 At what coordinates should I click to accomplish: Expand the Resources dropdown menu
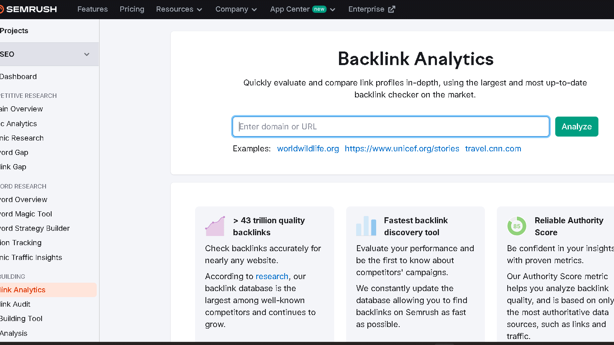point(179,9)
